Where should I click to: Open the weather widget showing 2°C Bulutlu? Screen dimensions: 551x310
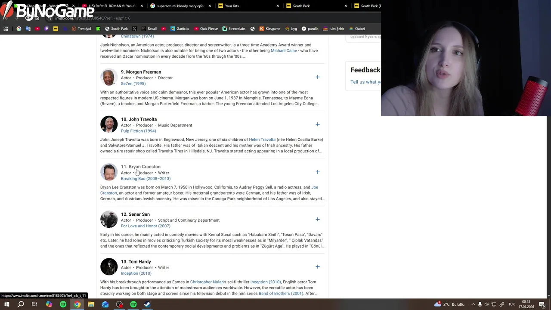pyautogui.click(x=449, y=304)
